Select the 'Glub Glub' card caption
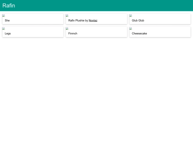The image size is (193, 145). (x=138, y=20)
